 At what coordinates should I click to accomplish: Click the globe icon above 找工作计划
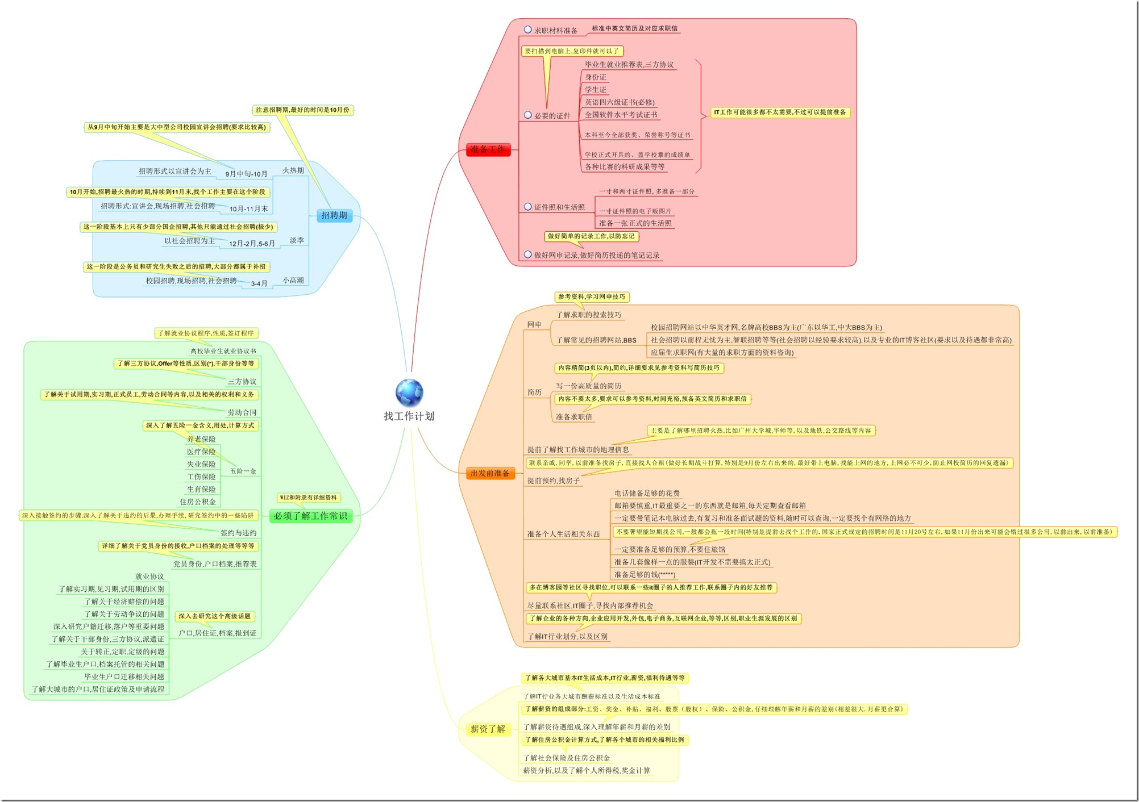coord(409,392)
